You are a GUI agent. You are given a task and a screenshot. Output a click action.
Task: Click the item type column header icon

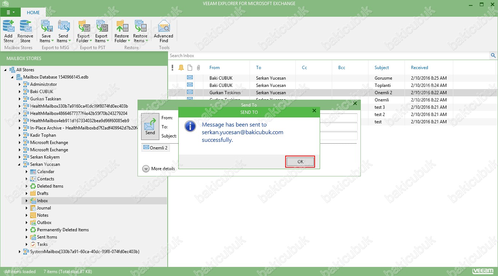[190, 68]
